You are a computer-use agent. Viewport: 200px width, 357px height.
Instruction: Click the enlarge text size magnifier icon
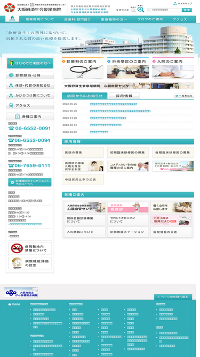[141, 10]
